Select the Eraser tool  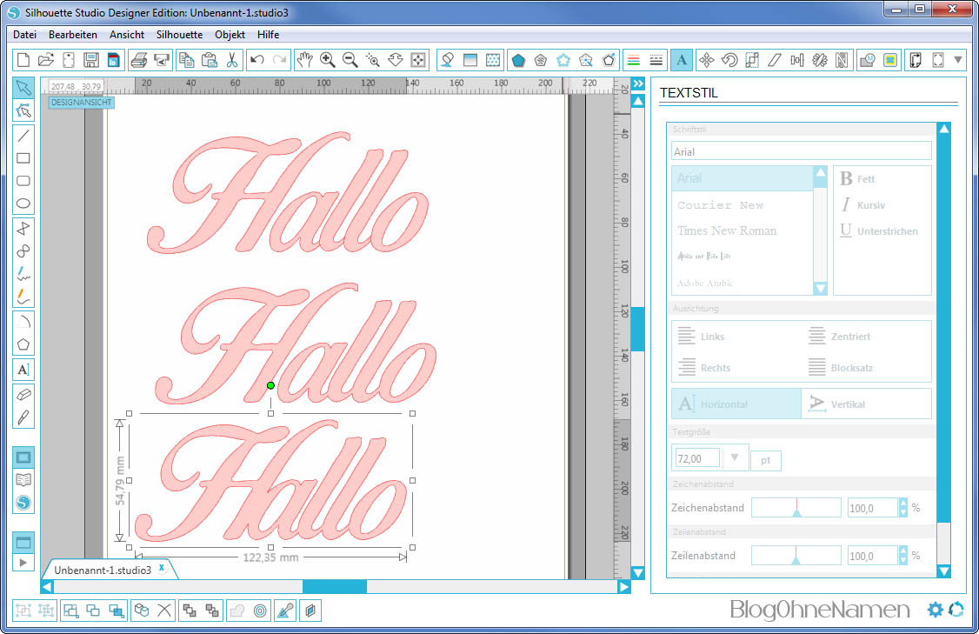coord(23,394)
